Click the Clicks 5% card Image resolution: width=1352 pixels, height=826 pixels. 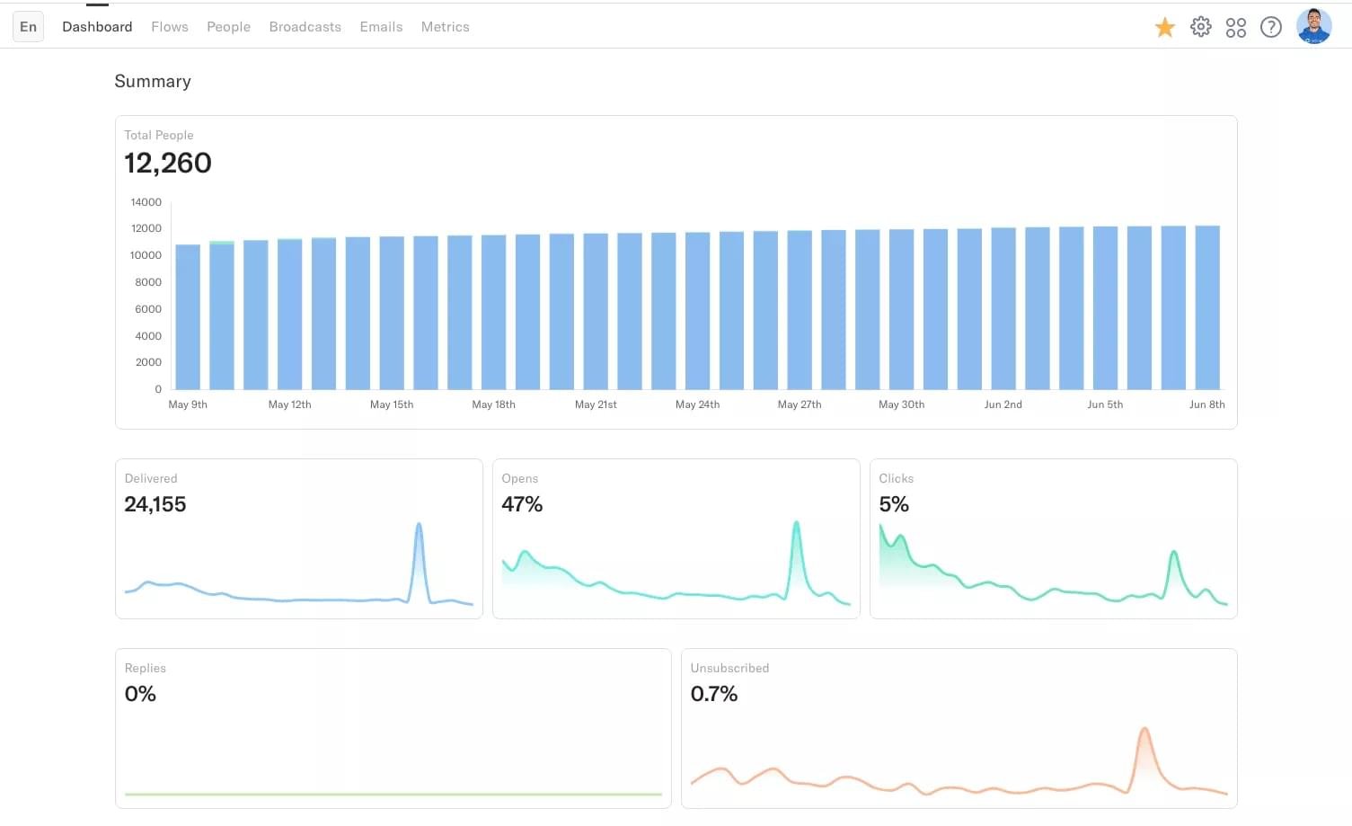1053,538
